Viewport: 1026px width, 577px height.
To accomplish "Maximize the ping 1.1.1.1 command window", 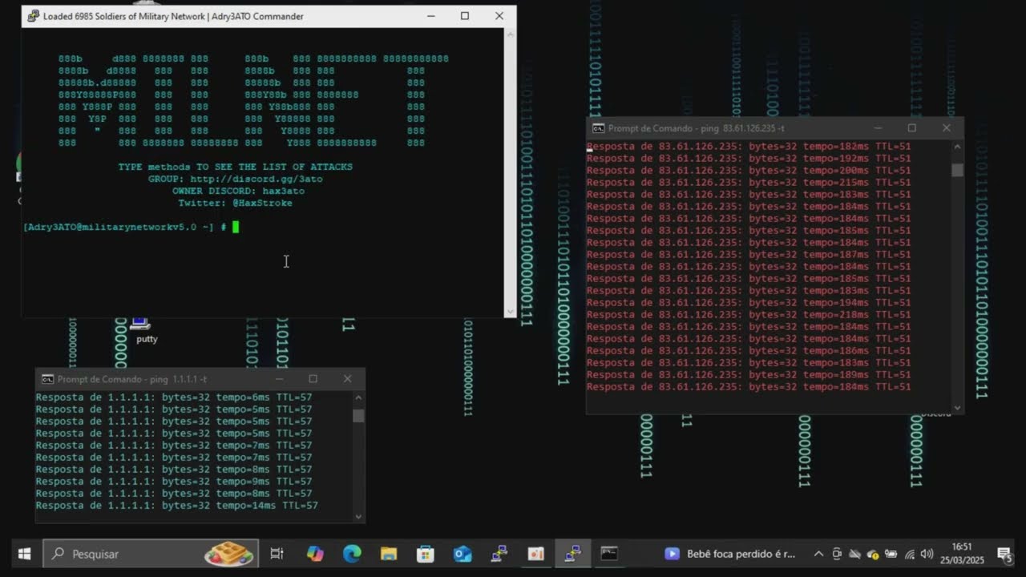I will (313, 379).
